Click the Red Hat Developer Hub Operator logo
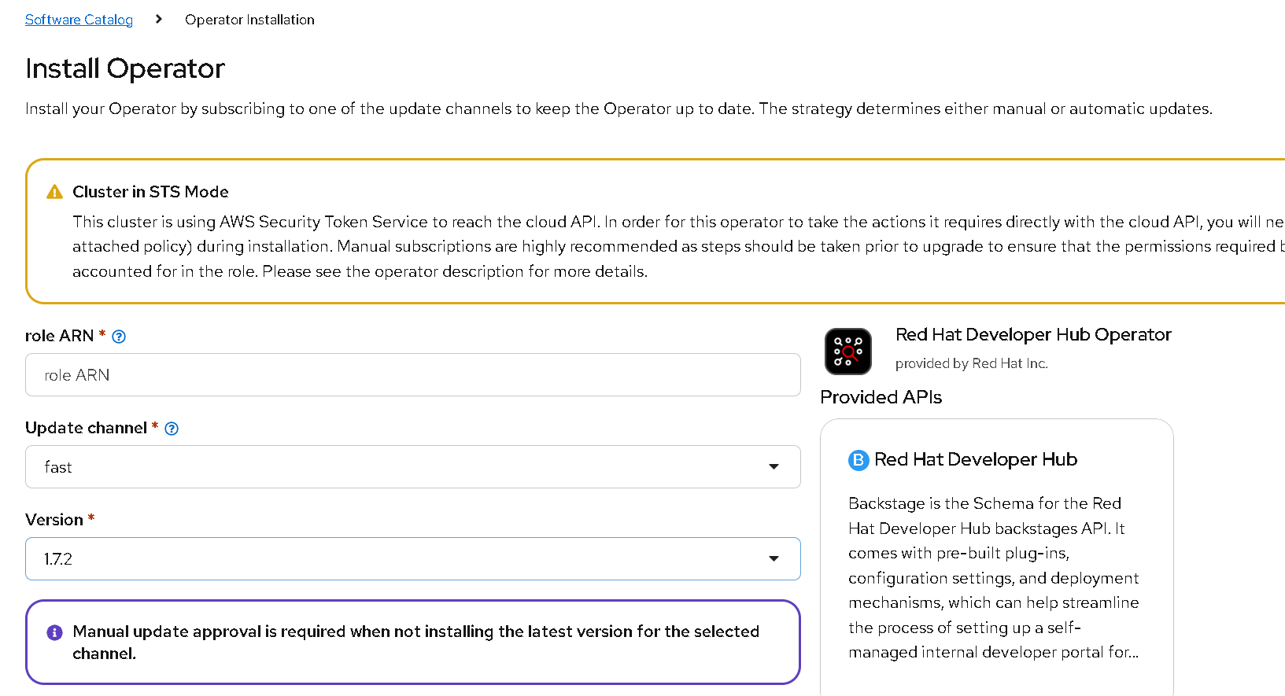This screenshot has width=1285, height=696. [847, 351]
